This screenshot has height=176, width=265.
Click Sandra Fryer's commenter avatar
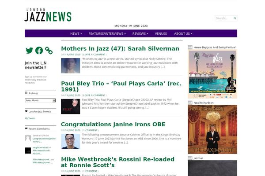tap(28, 139)
